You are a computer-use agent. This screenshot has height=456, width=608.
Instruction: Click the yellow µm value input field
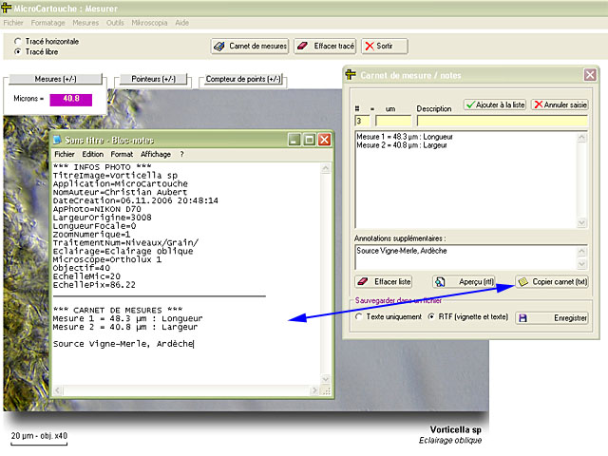(393, 121)
